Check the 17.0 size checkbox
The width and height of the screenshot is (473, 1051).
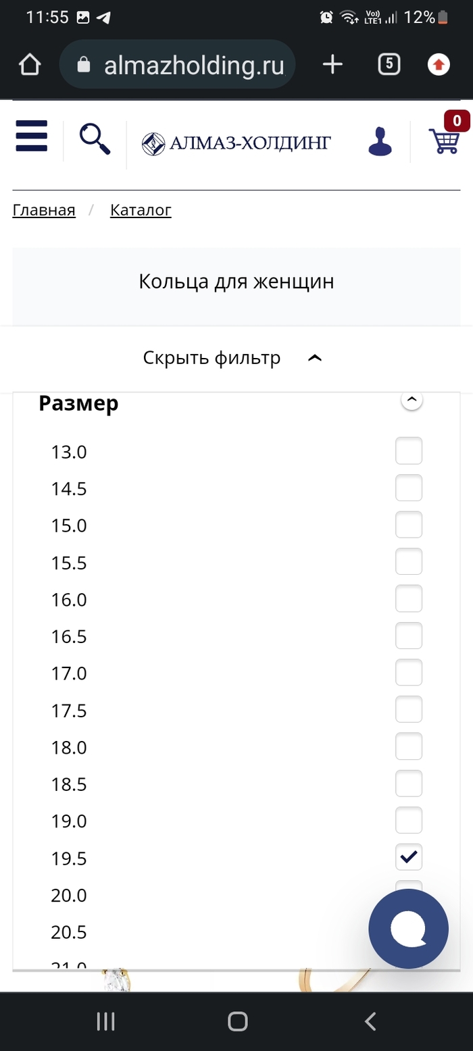[409, 673]
